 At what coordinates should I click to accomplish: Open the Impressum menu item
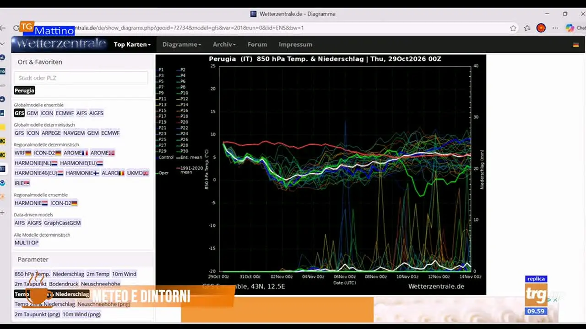295,44
